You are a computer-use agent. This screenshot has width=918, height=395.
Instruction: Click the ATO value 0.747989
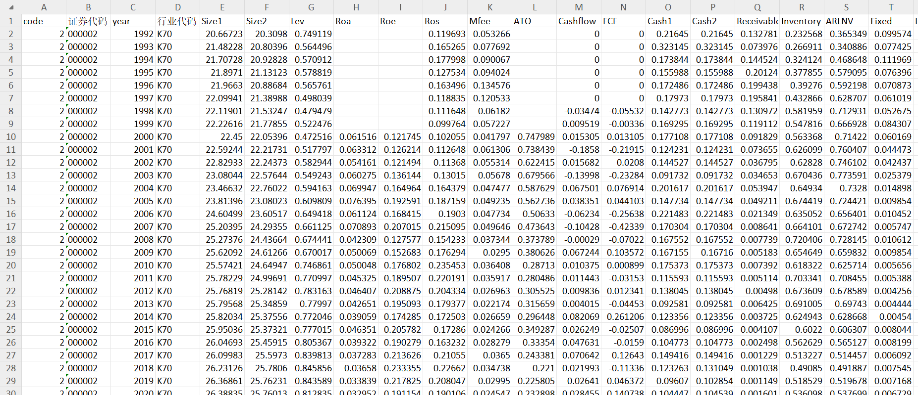(535, 137)
